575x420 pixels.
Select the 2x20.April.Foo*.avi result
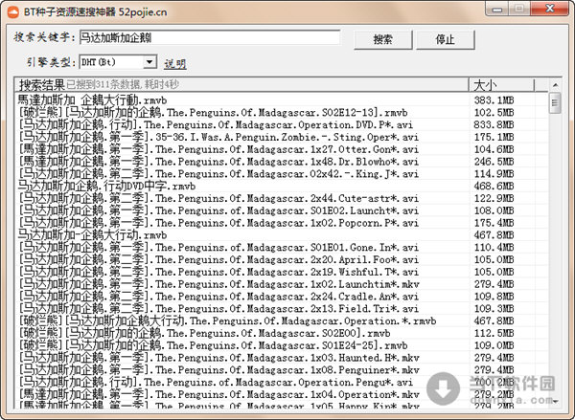[x=218, y=259]
